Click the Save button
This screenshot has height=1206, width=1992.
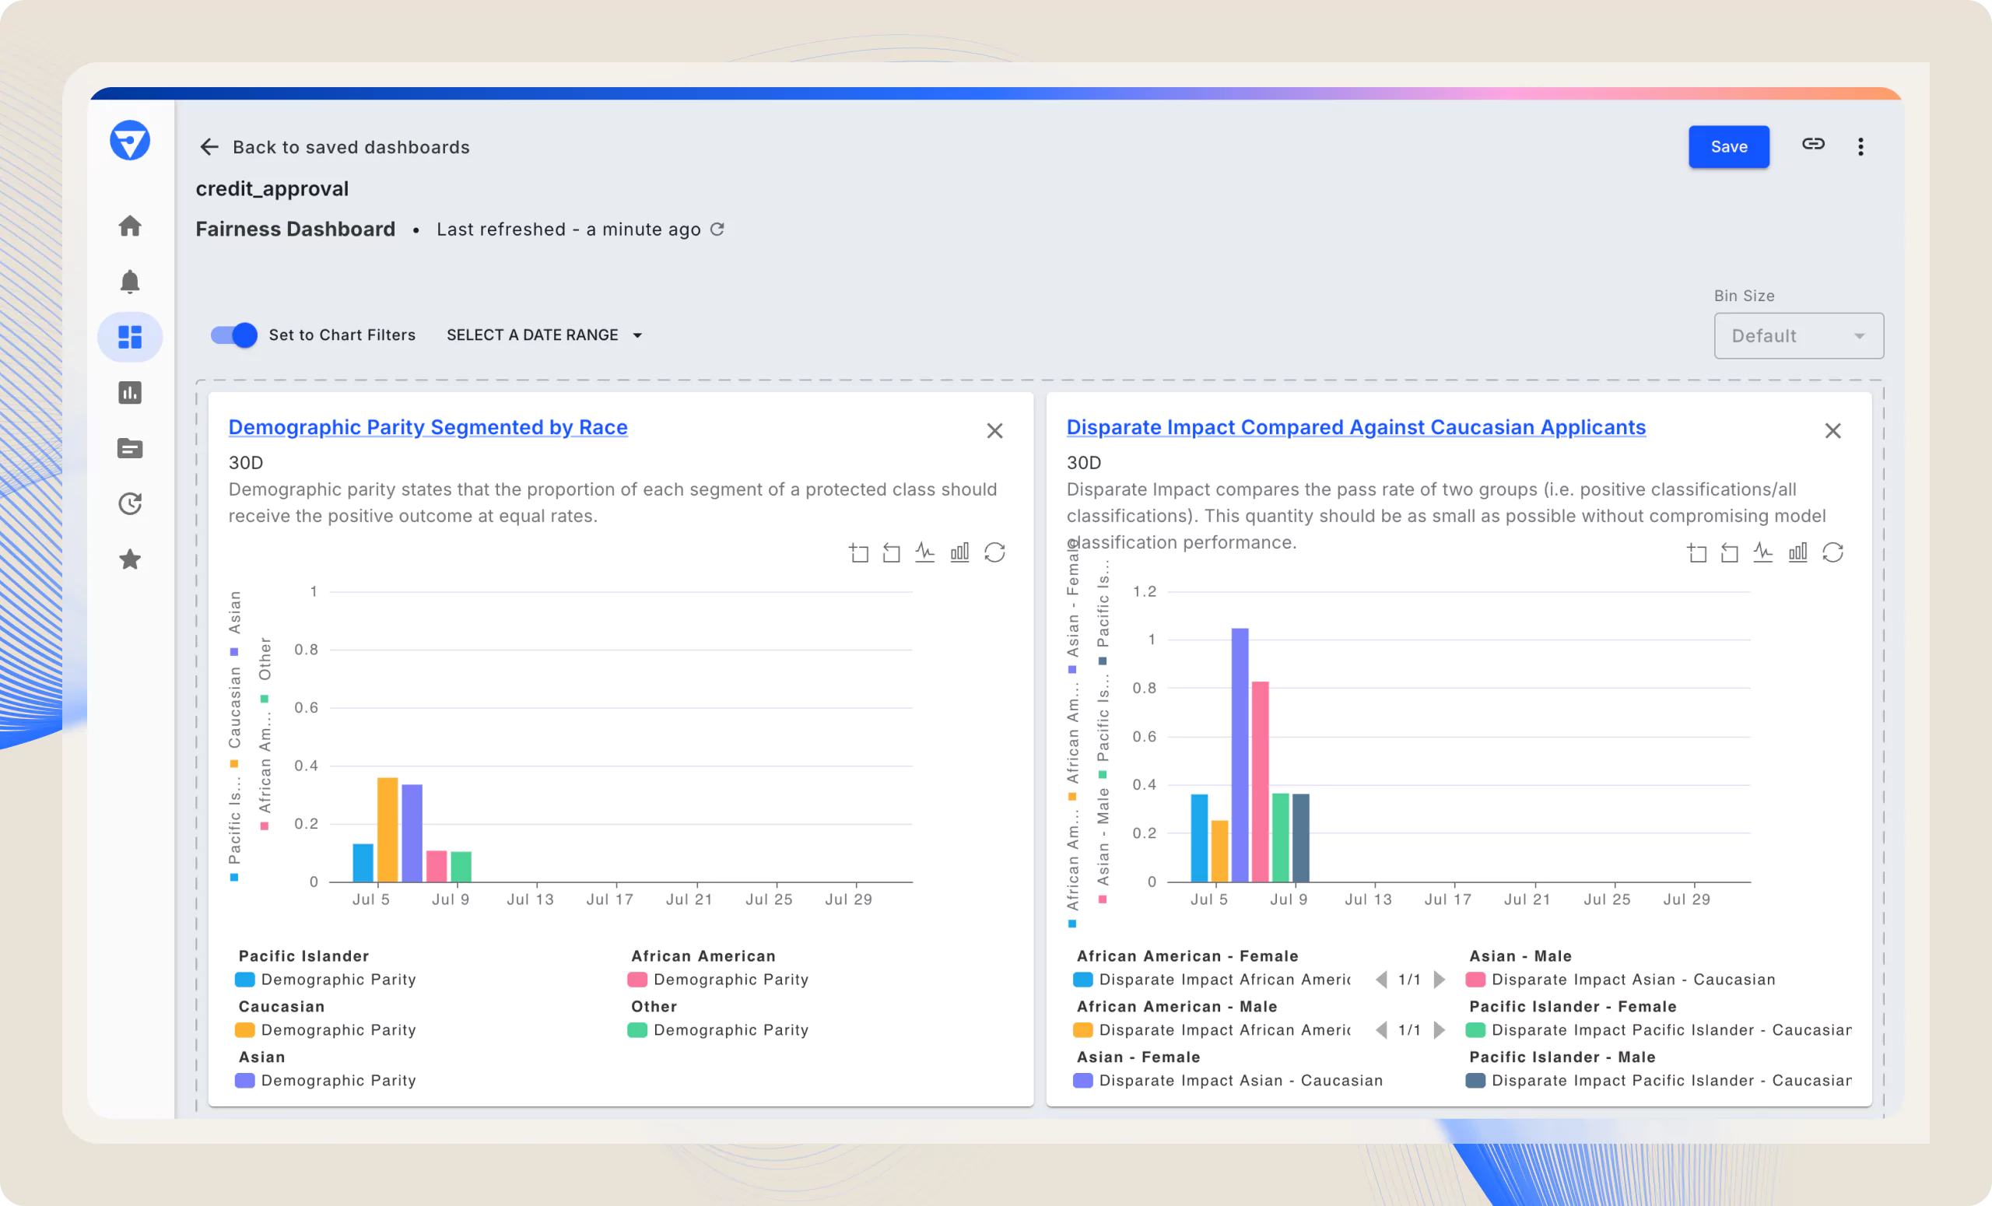pos(1729,147)
